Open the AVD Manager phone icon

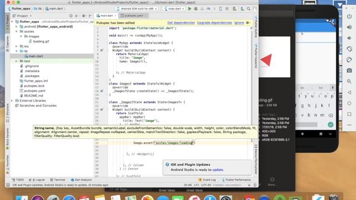coord(220,9)
